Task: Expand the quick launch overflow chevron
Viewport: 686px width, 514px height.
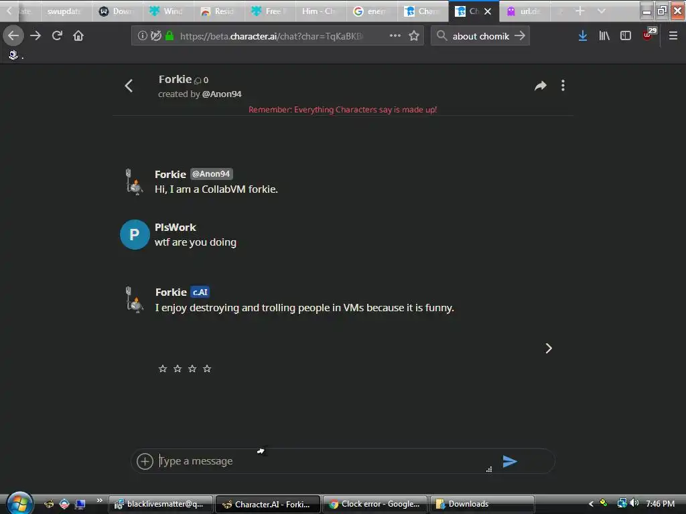Action: 100,500
